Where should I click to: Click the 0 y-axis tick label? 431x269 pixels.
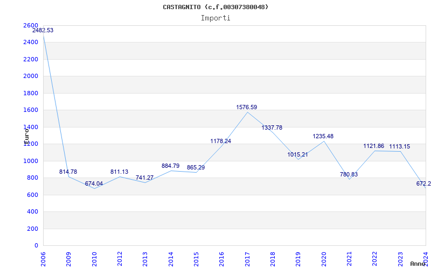click(36, 245)
